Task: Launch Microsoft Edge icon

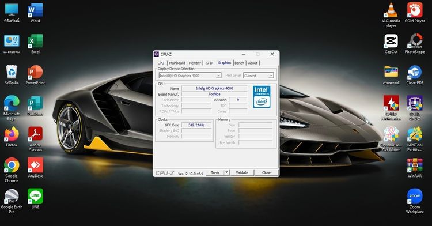Action: [12, 108]
